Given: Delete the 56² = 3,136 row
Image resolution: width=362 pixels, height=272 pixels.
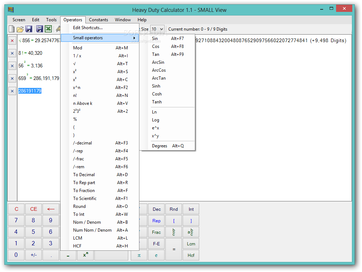Looking at the screenshot, I should 12,66.
